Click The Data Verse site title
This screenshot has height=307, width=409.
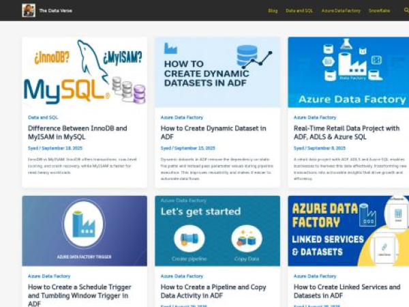tap(55, 11)
